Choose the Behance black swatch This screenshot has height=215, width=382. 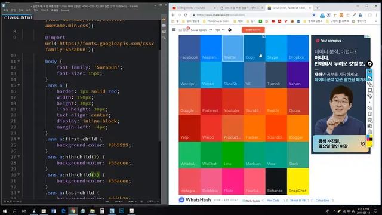point(276,182)
